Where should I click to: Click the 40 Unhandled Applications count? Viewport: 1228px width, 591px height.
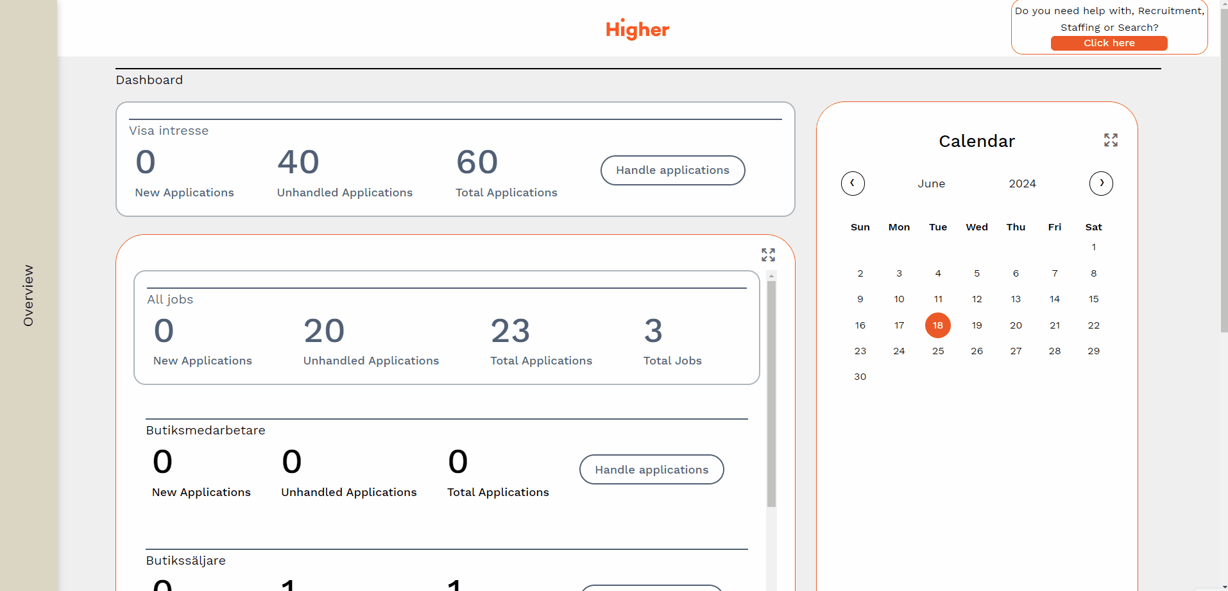point(298,162)
